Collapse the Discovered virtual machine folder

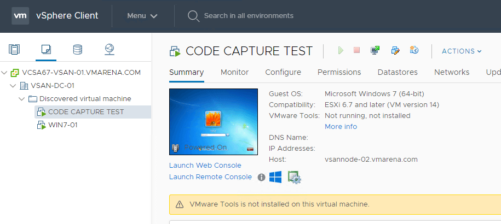pyautogui.click(x=22, y=99)
